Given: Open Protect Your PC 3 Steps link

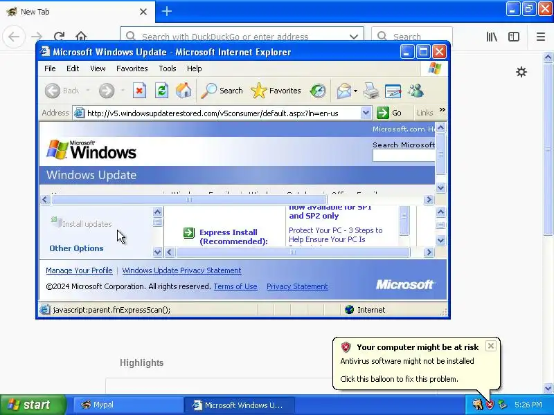Looking at the screenshot, I should tap(336, 234).
